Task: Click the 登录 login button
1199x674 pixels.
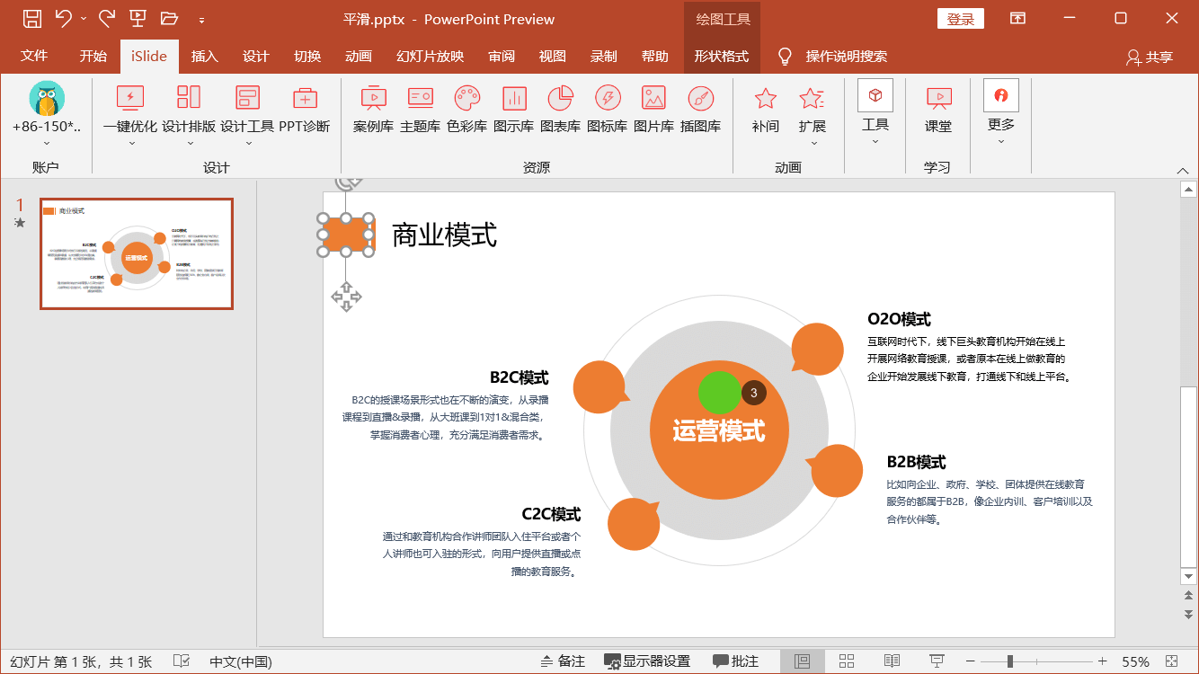Action: click(961, 19)
